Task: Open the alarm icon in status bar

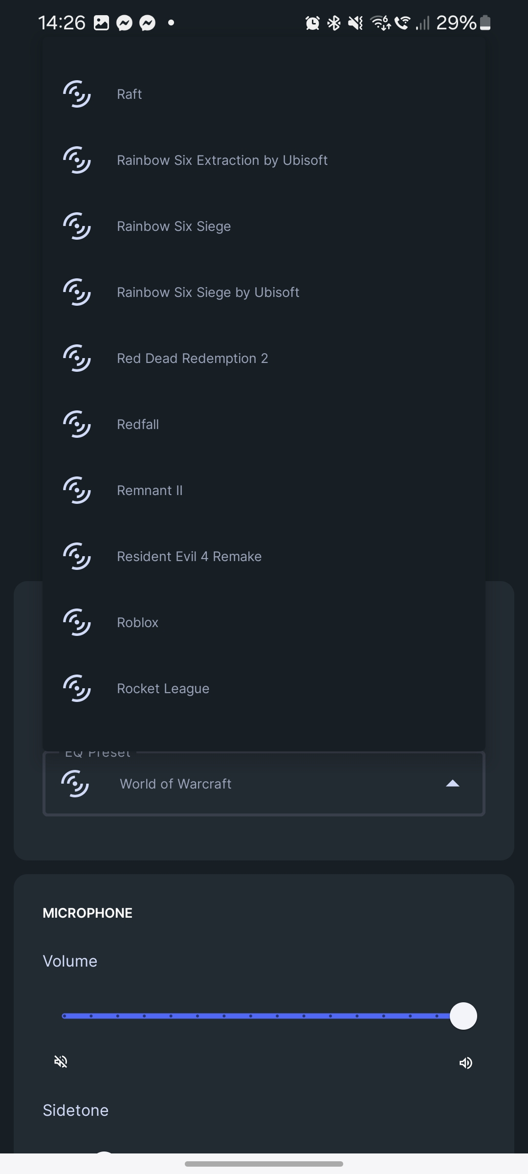Action: [x=312, y=23]
